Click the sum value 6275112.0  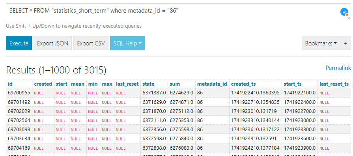point(181,111)
